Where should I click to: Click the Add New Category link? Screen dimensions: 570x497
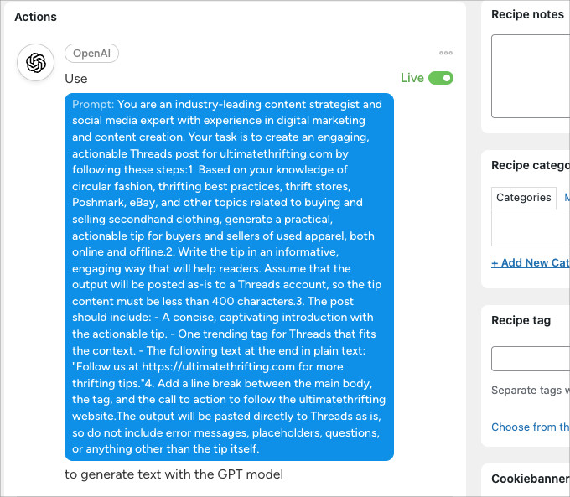pos(530,262)
